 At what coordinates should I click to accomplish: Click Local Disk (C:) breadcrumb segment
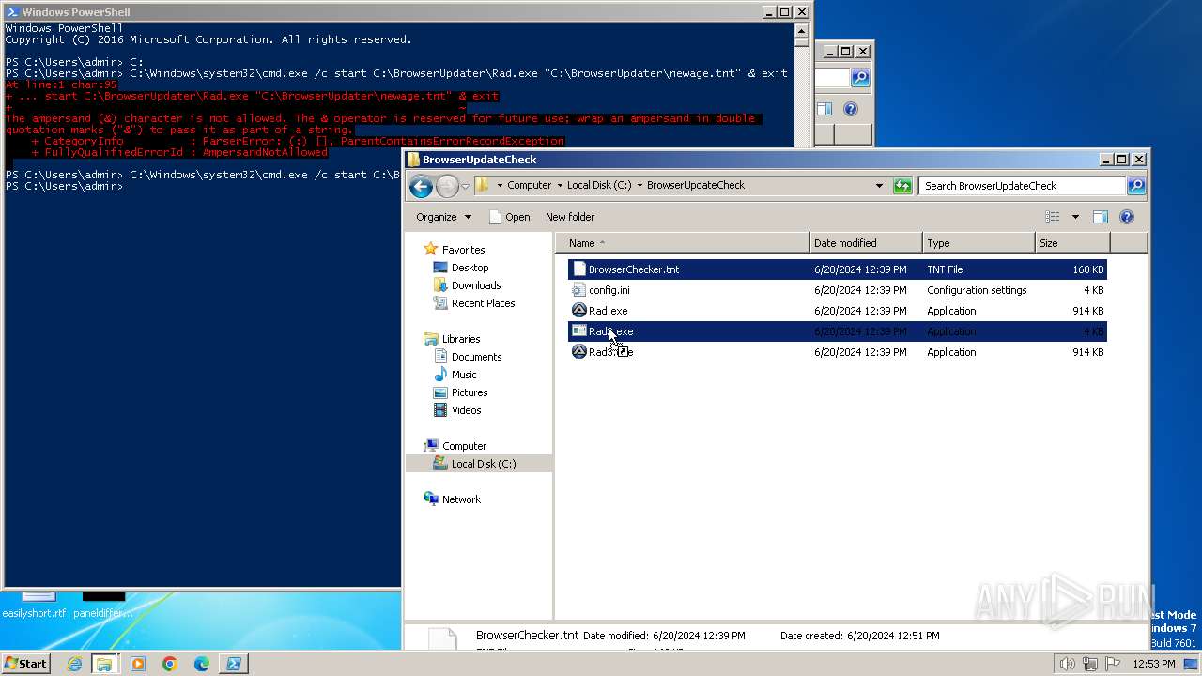click(599, 185)
